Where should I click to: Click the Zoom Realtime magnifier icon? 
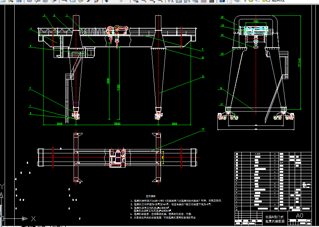tap(144, 1)
